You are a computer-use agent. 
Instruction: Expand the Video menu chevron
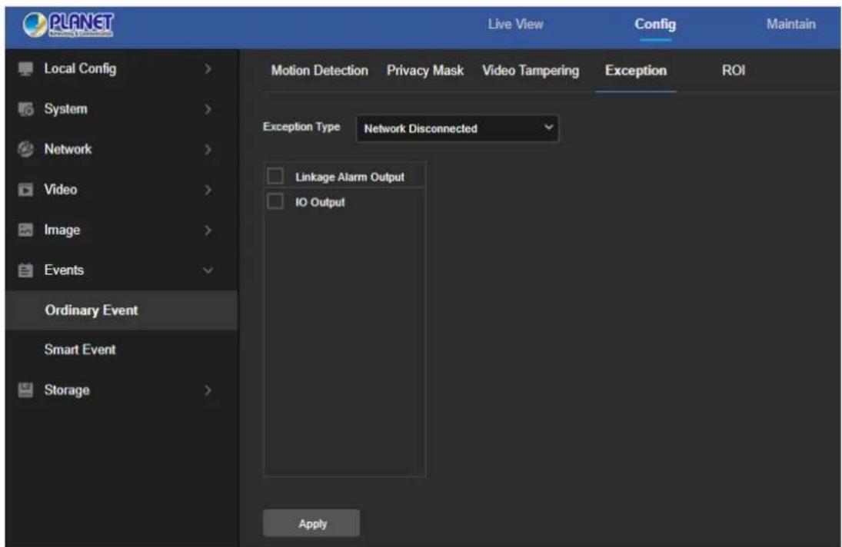(x=208, y=190)
